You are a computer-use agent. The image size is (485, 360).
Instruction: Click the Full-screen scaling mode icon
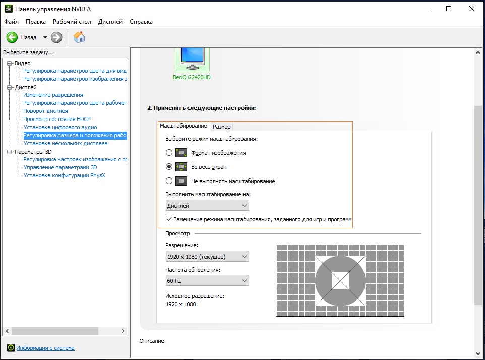pos(181,167)
